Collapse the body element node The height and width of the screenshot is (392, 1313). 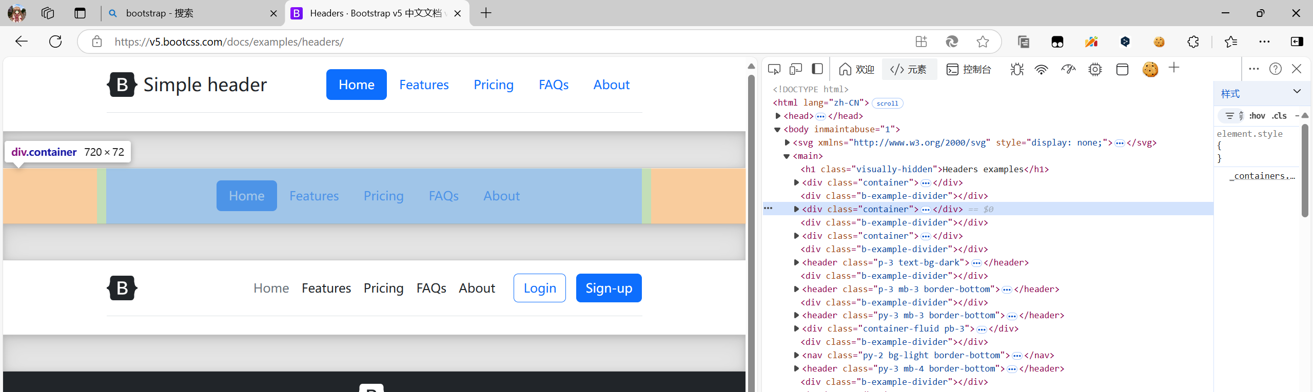tap(778, 130)
